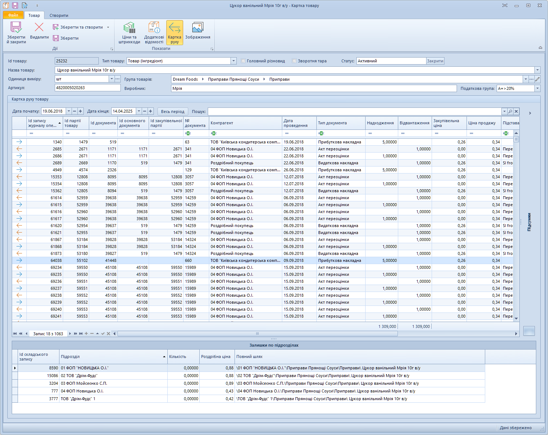Enable Головний різновид checkbox
The image size is (548, 435).
(x=243, y=61)
